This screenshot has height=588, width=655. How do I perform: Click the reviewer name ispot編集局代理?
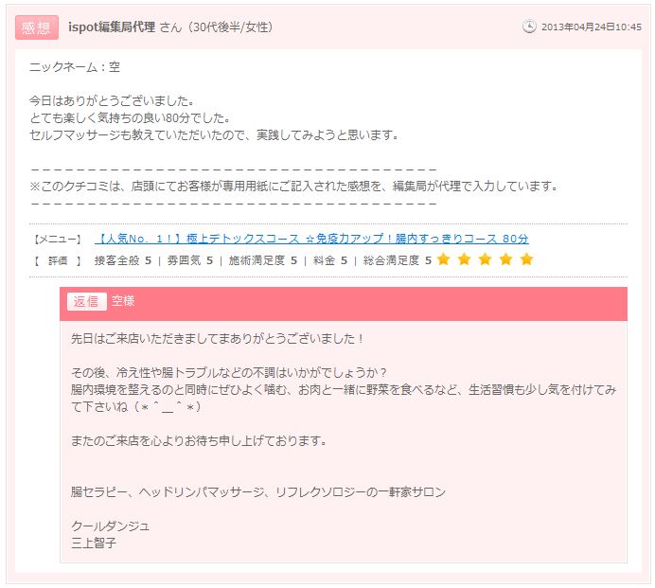112,27
